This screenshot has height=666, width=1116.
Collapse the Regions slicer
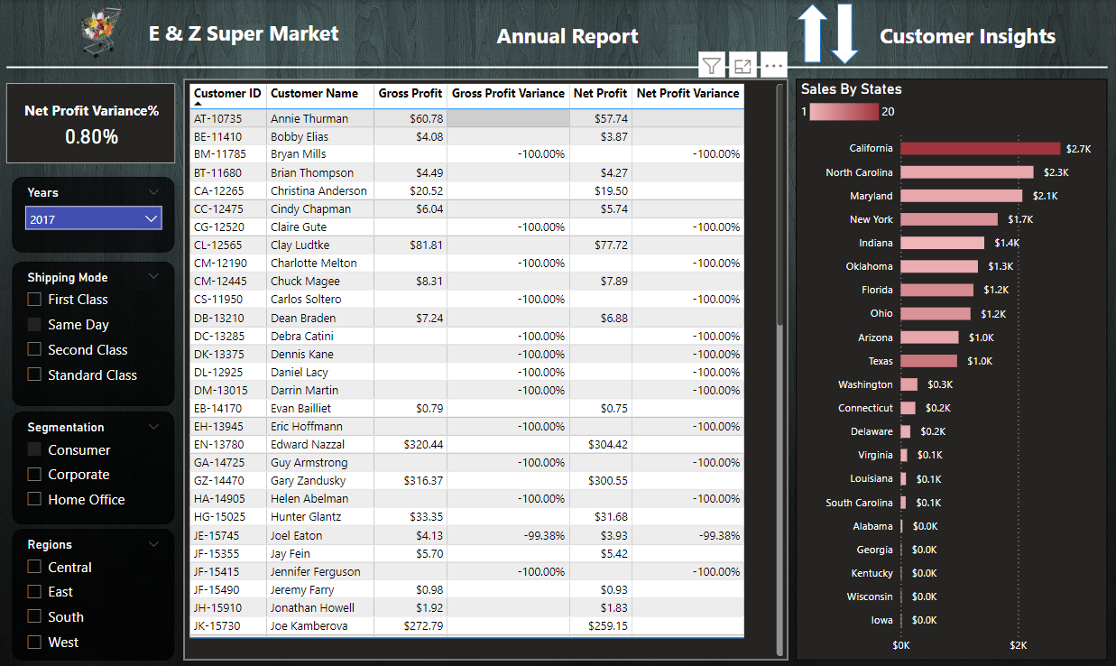click(153, 543)
